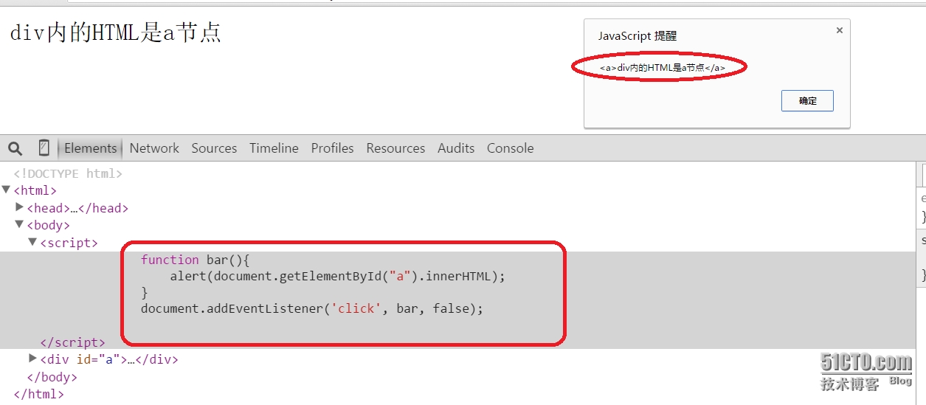This screenshot has height=405, width=926.
Task: Select the </html> closing tag row
Action: coord(38,394)
